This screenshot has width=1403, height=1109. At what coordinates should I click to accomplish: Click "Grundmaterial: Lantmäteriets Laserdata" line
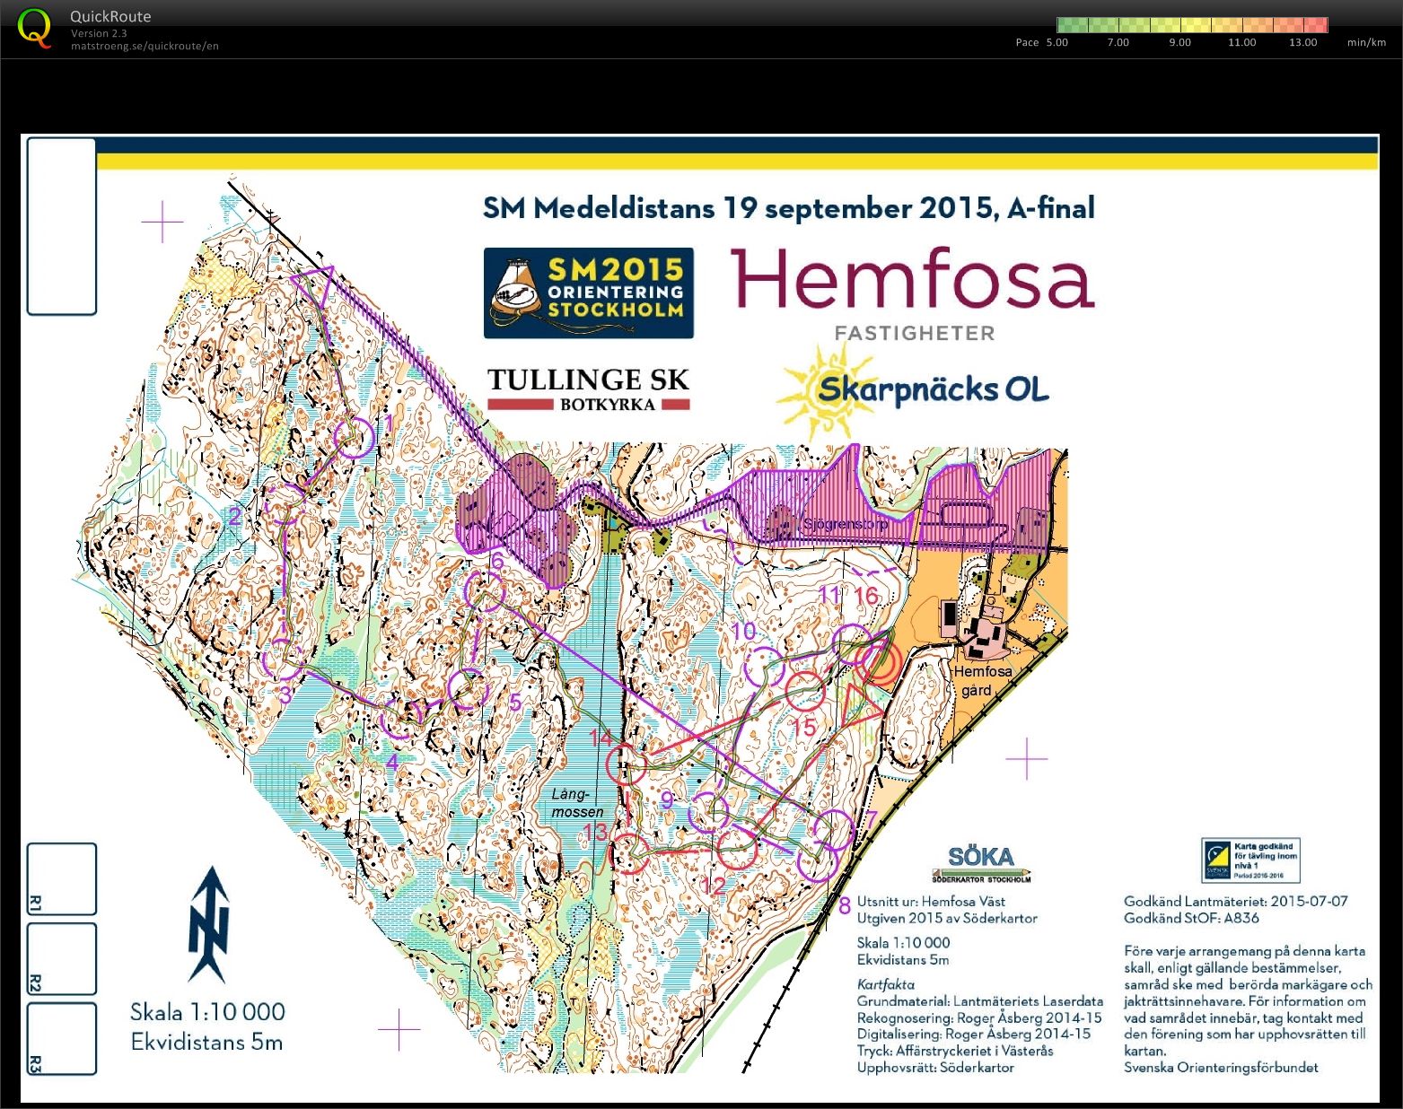tap(980, 1001)
